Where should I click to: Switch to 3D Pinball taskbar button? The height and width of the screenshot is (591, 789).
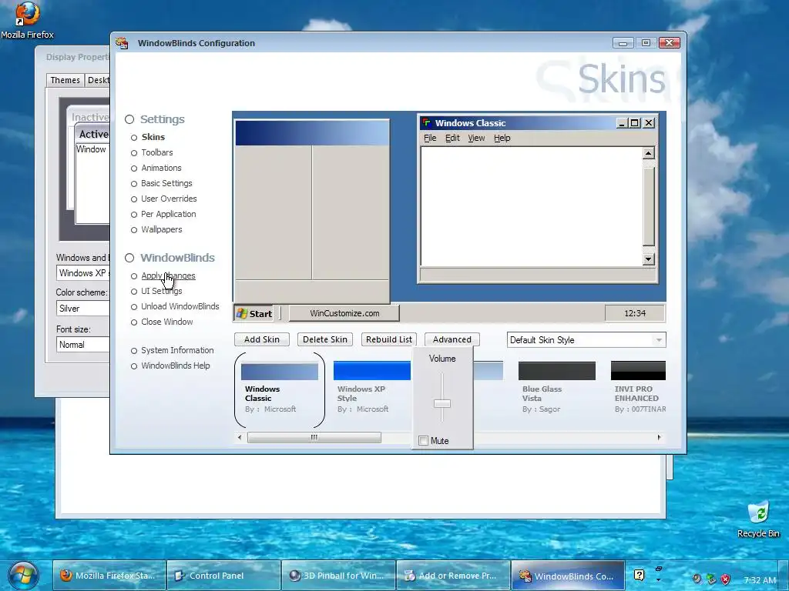click(x=338, y=576)
